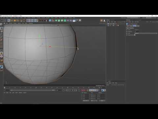Click the X-axis lock icon in toolbar
Viewport: 158px width, 119px height.
pos(28,20)
